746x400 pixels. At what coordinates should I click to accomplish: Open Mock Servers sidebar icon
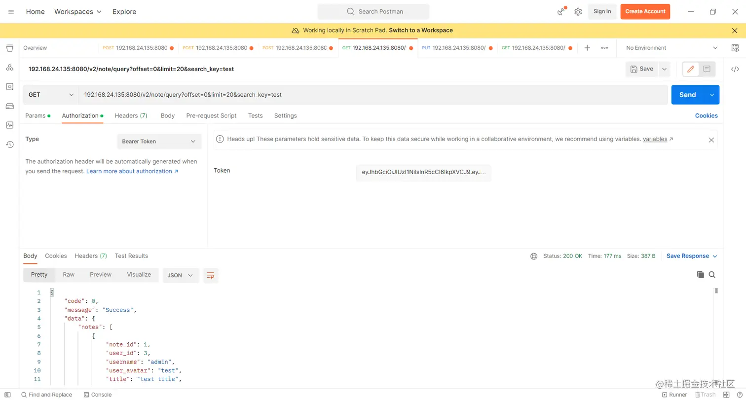click(9, 106)
